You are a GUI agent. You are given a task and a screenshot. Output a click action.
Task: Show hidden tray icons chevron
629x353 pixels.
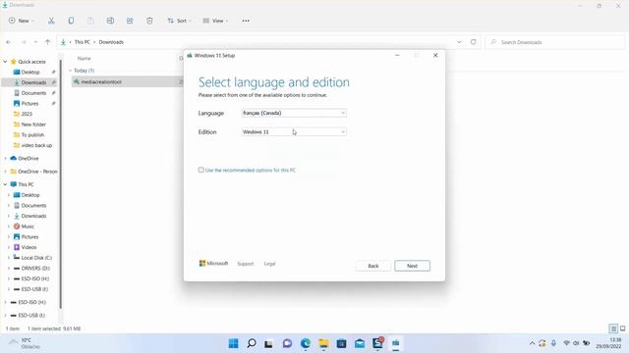pos(532,343)
